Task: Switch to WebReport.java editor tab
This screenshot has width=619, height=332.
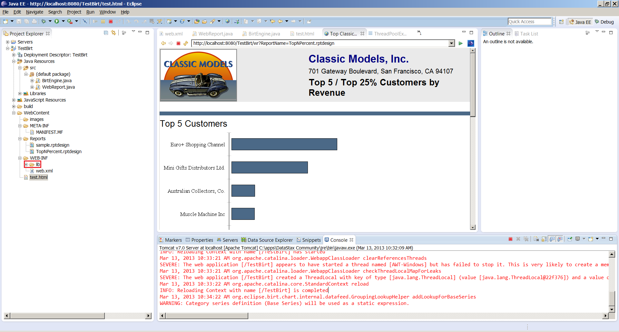Action: pyautogui.click(x=212, y=34)
